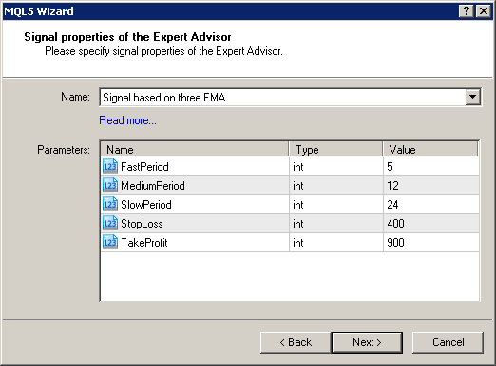Select the FastPeriod parameter name
This screenshot has width=496, height=366.
coord(144,167)
